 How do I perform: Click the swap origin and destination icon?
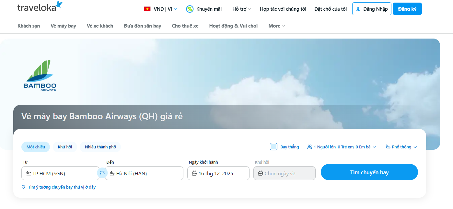(x=102, y=173)
